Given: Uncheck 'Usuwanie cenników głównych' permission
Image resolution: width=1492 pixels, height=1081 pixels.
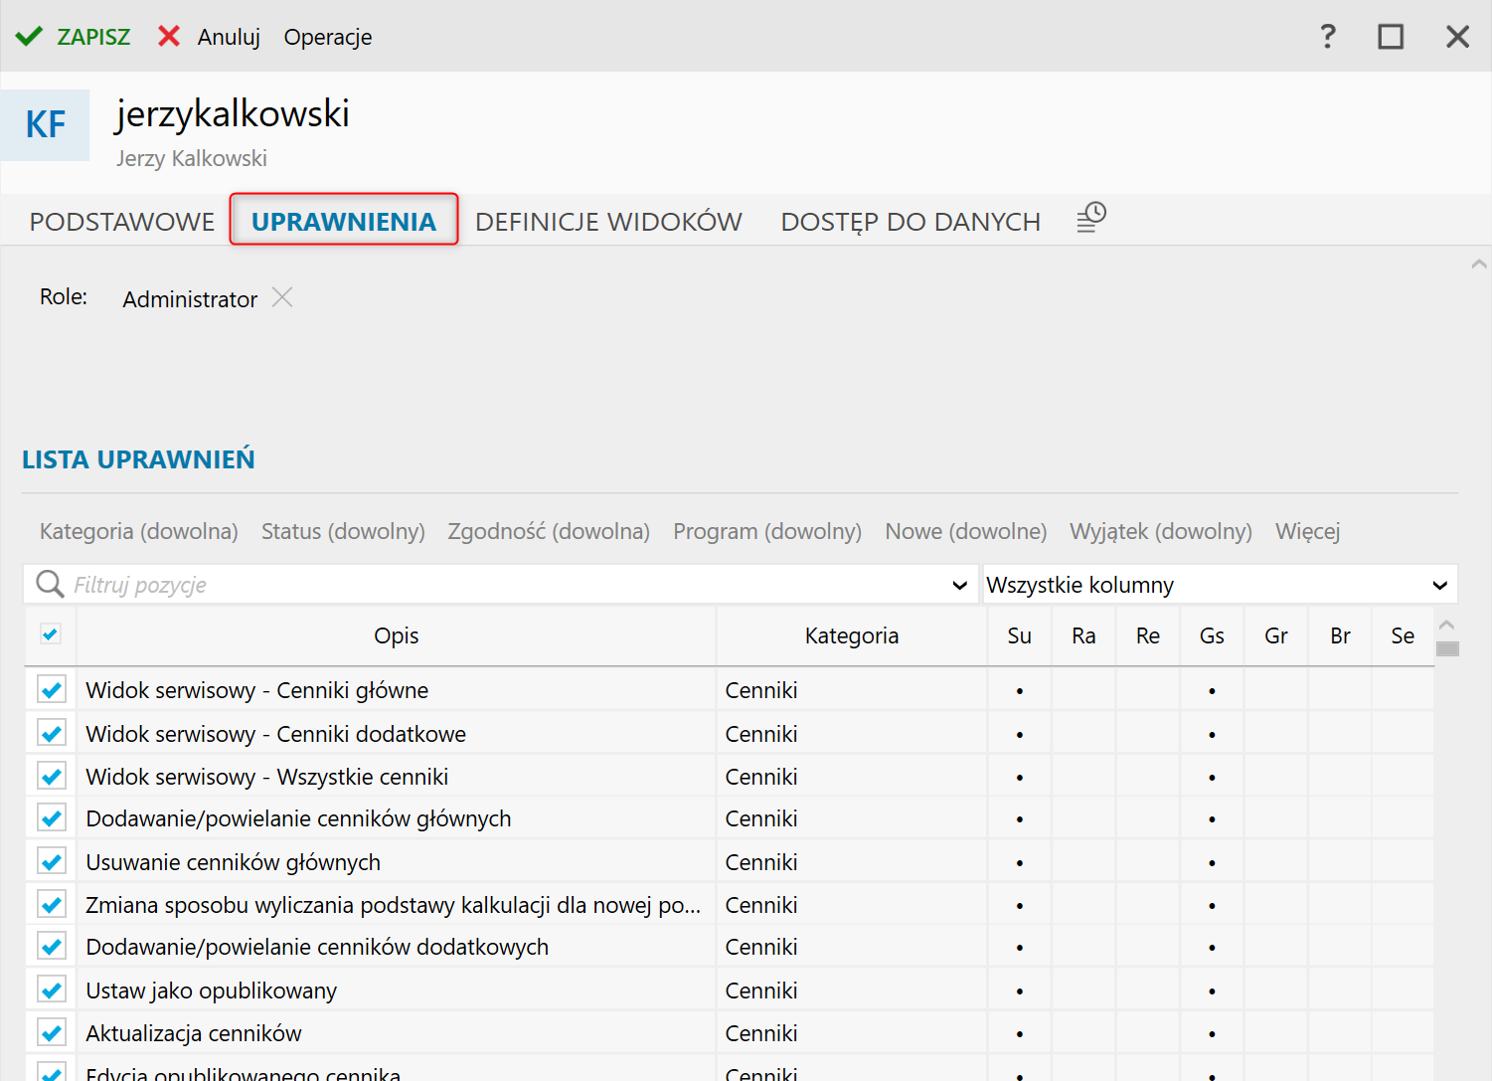Looking at the screenshot, I should [52, 861].
